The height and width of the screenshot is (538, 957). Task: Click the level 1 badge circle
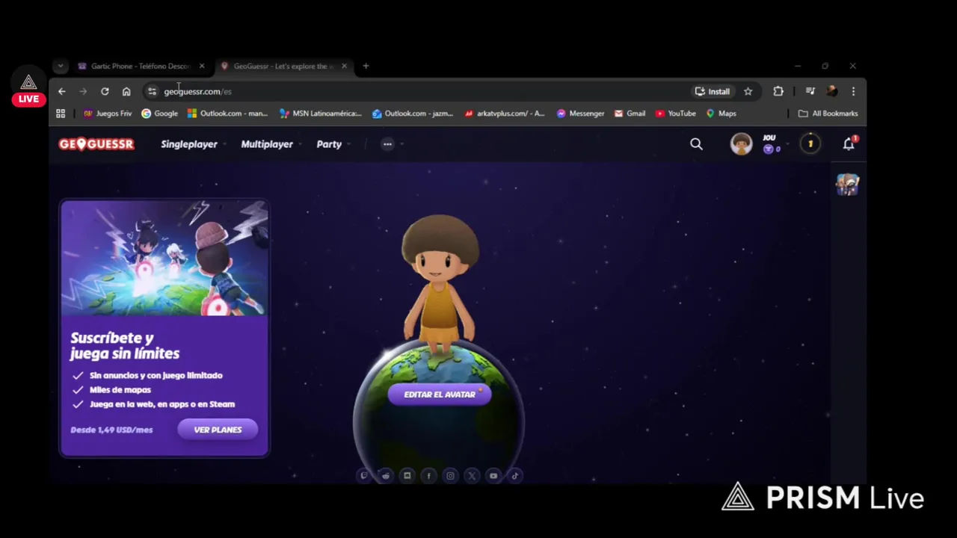(810, 144)
